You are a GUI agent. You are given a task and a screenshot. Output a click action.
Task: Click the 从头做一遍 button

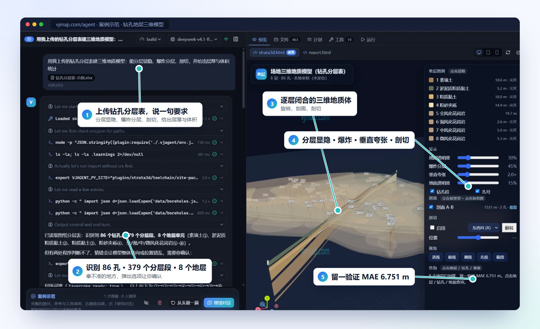tap(185, 303)
